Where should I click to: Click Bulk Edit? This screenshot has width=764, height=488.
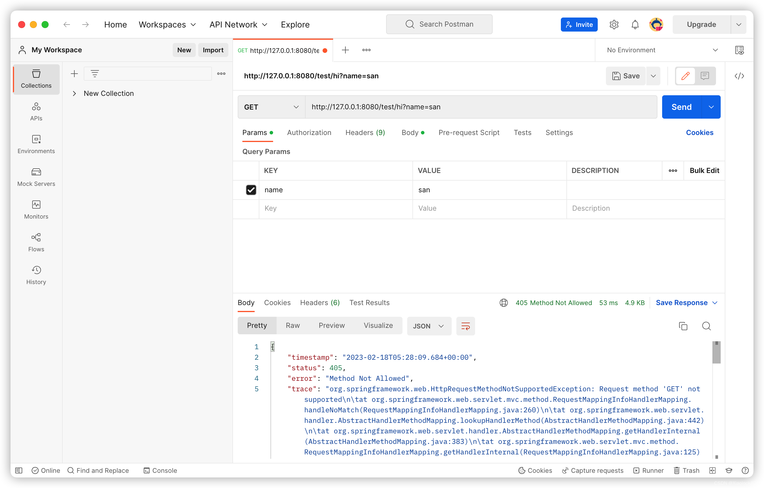(704, 170)
